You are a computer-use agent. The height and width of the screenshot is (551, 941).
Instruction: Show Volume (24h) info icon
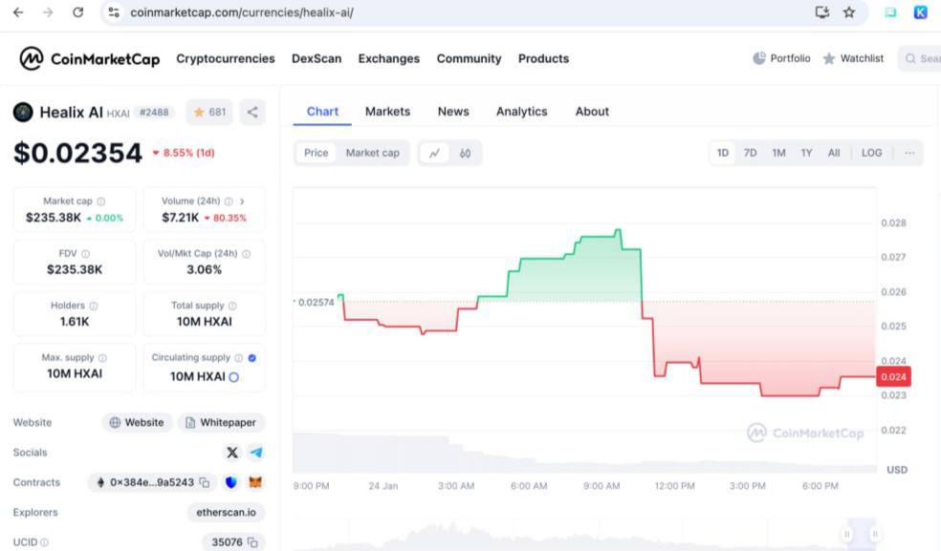(229, 201)
